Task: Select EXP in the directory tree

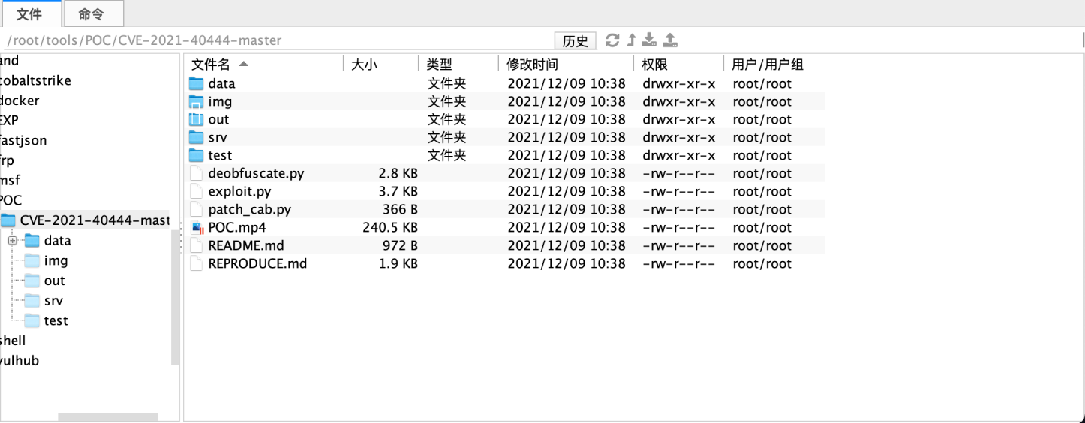Action: [x=10, y=120]
